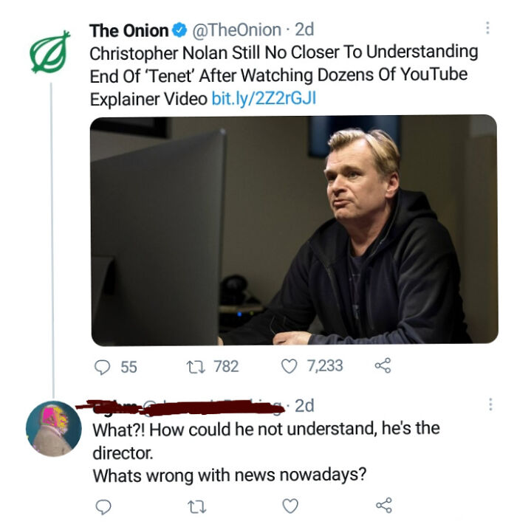517x530 pixels.
Task: View the Christopher Nolan tweet photo
Action: click(294, 230)
